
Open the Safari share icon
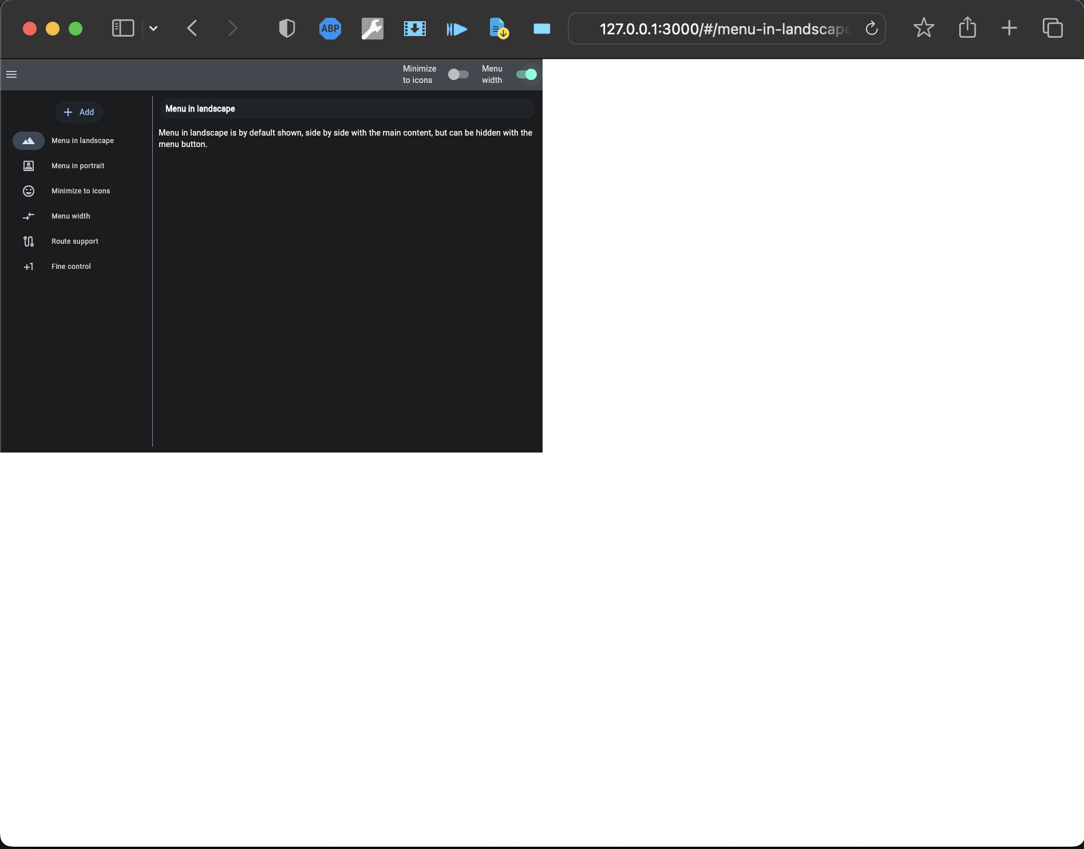click(x=967, y=28)
